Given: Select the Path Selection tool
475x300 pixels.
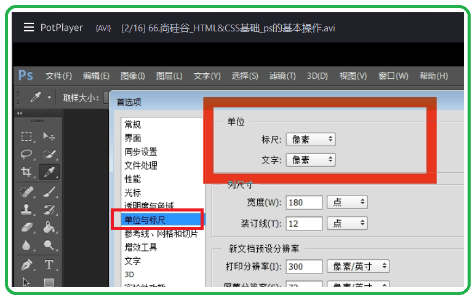Looking at the screenshot, I should click(x=26, y=282).
